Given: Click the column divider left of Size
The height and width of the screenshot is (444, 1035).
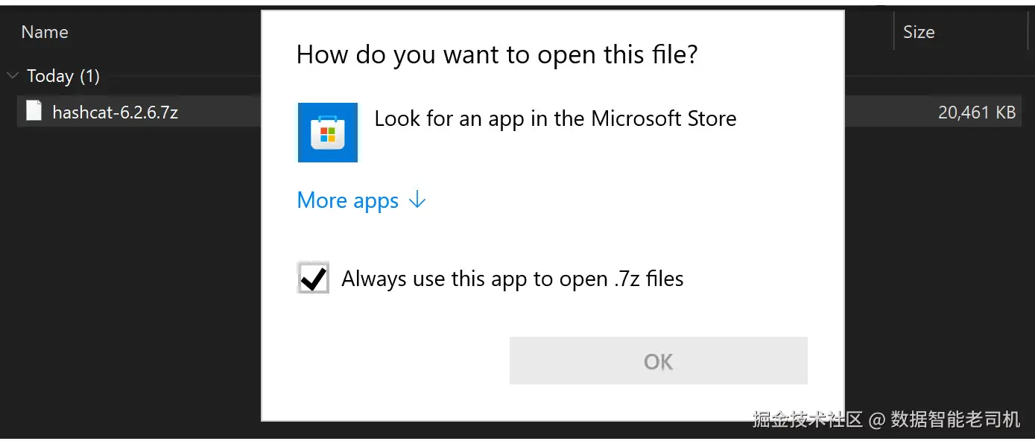Looking at the screenshot, I should 893,32.
